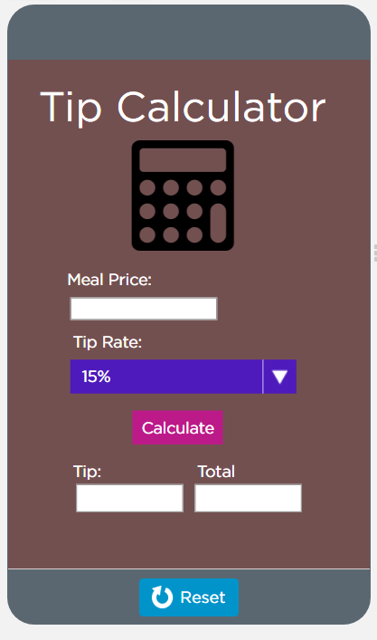Image resolution: width=377 pixels, height=640 pixels.
Task: Click the white triangle arrow of Tip Rate
Action: point(279,377)
